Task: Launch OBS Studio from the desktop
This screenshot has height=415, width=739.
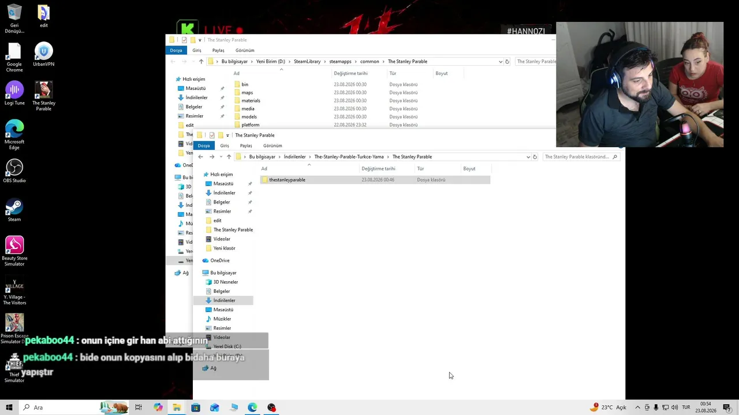Action: [14, 171]
